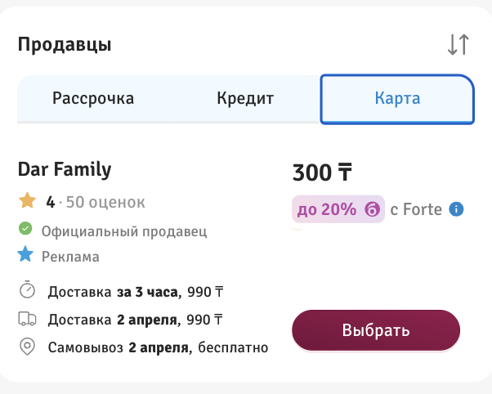Click the green official seller checkmark
Viewport: 492px width, 394px height.
pos(25,231)
